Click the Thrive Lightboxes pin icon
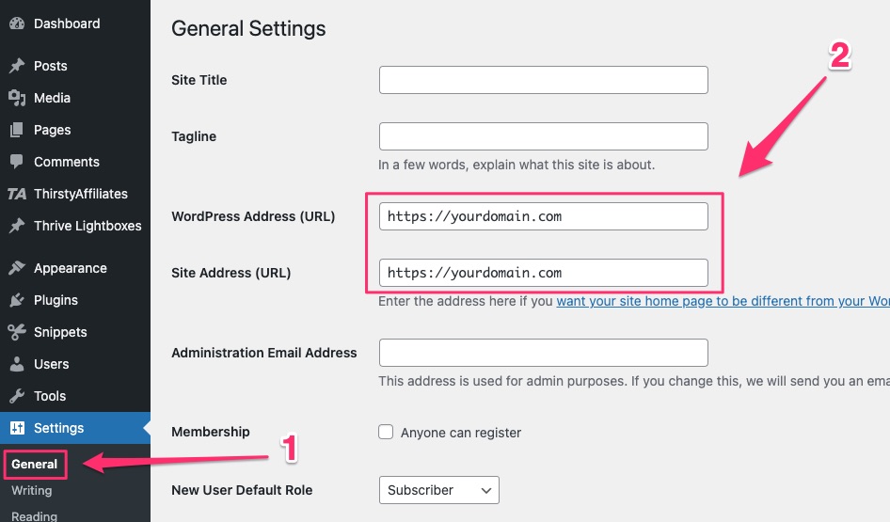The image size is (890, 522). click(x=17, y=226)
